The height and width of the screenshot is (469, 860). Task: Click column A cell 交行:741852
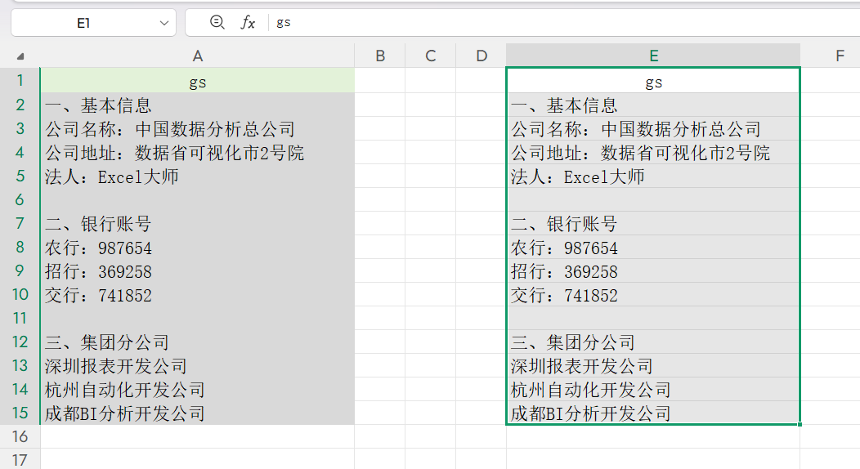point(198,294)
